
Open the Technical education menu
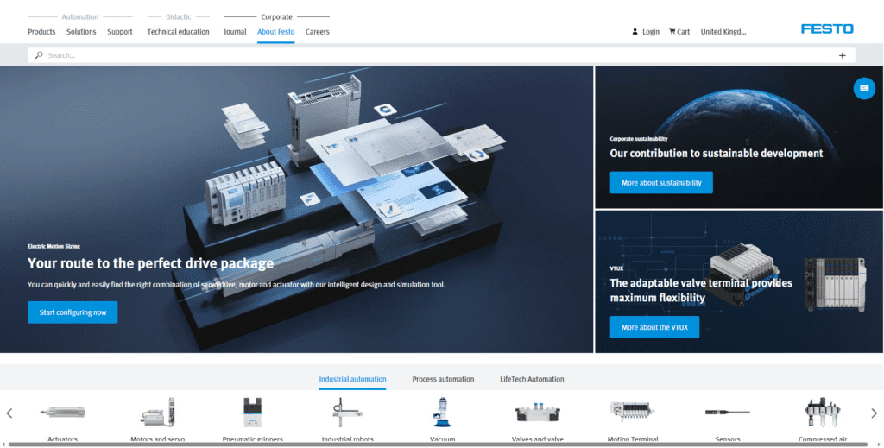coord(178,32)
